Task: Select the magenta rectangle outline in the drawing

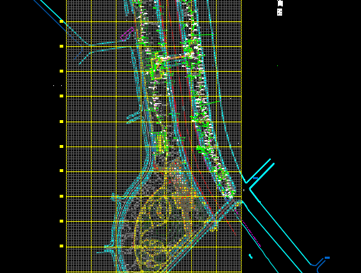Action: click(x=127, y=33)
